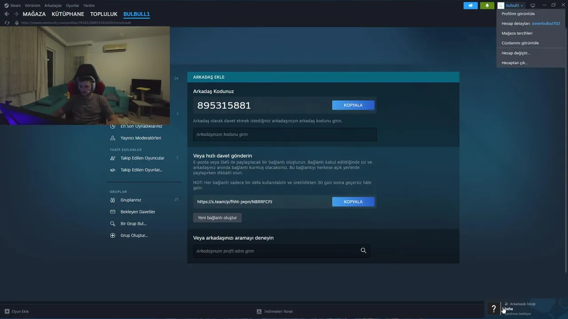Viewport: 568px width, 319px height.
Task: Click the question mark avatar in notification
Action: 493,309
